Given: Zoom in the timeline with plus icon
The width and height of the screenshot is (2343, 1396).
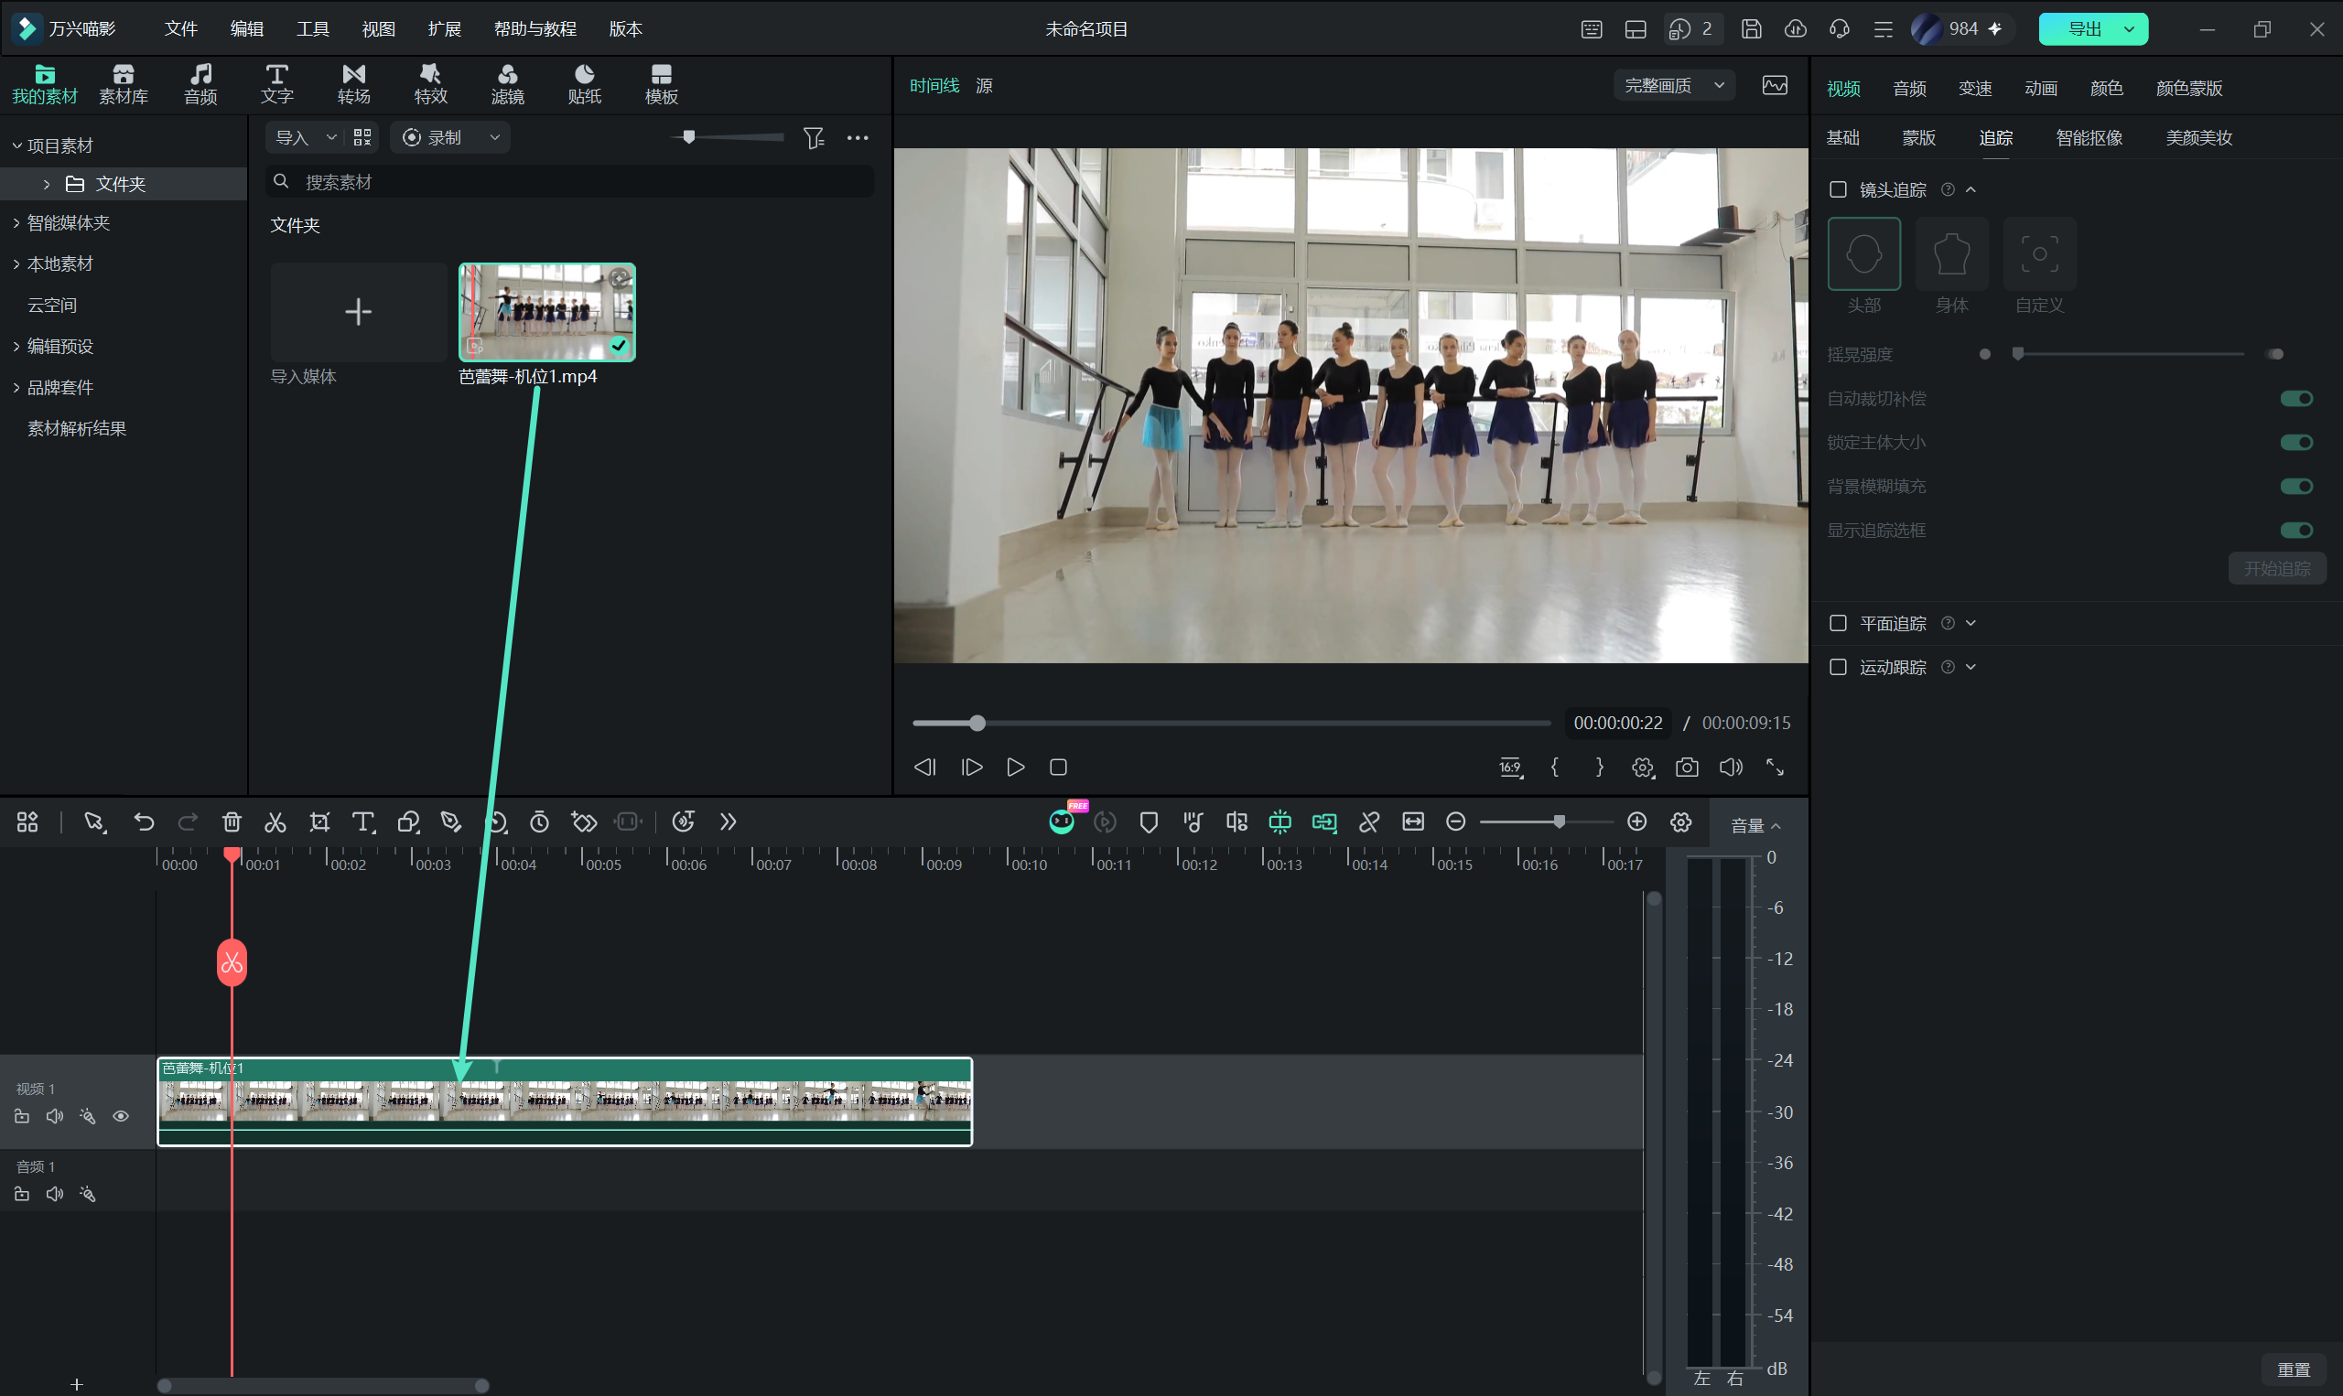Looking at the screenshot, I should 1637,822.
